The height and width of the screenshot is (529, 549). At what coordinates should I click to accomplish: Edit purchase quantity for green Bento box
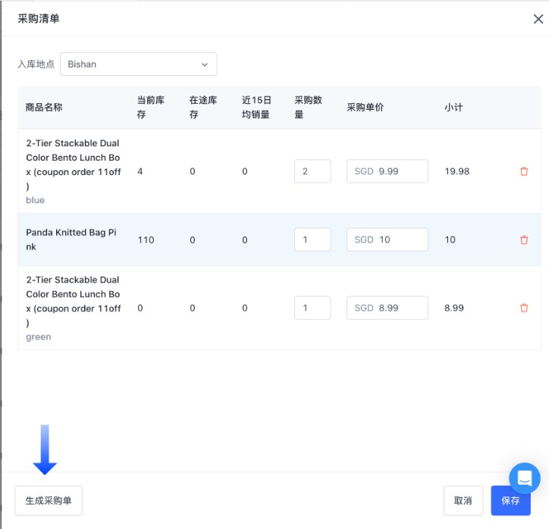312,308
